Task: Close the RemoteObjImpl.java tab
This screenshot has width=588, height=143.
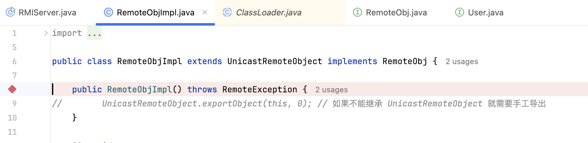Action: [205, 12]
